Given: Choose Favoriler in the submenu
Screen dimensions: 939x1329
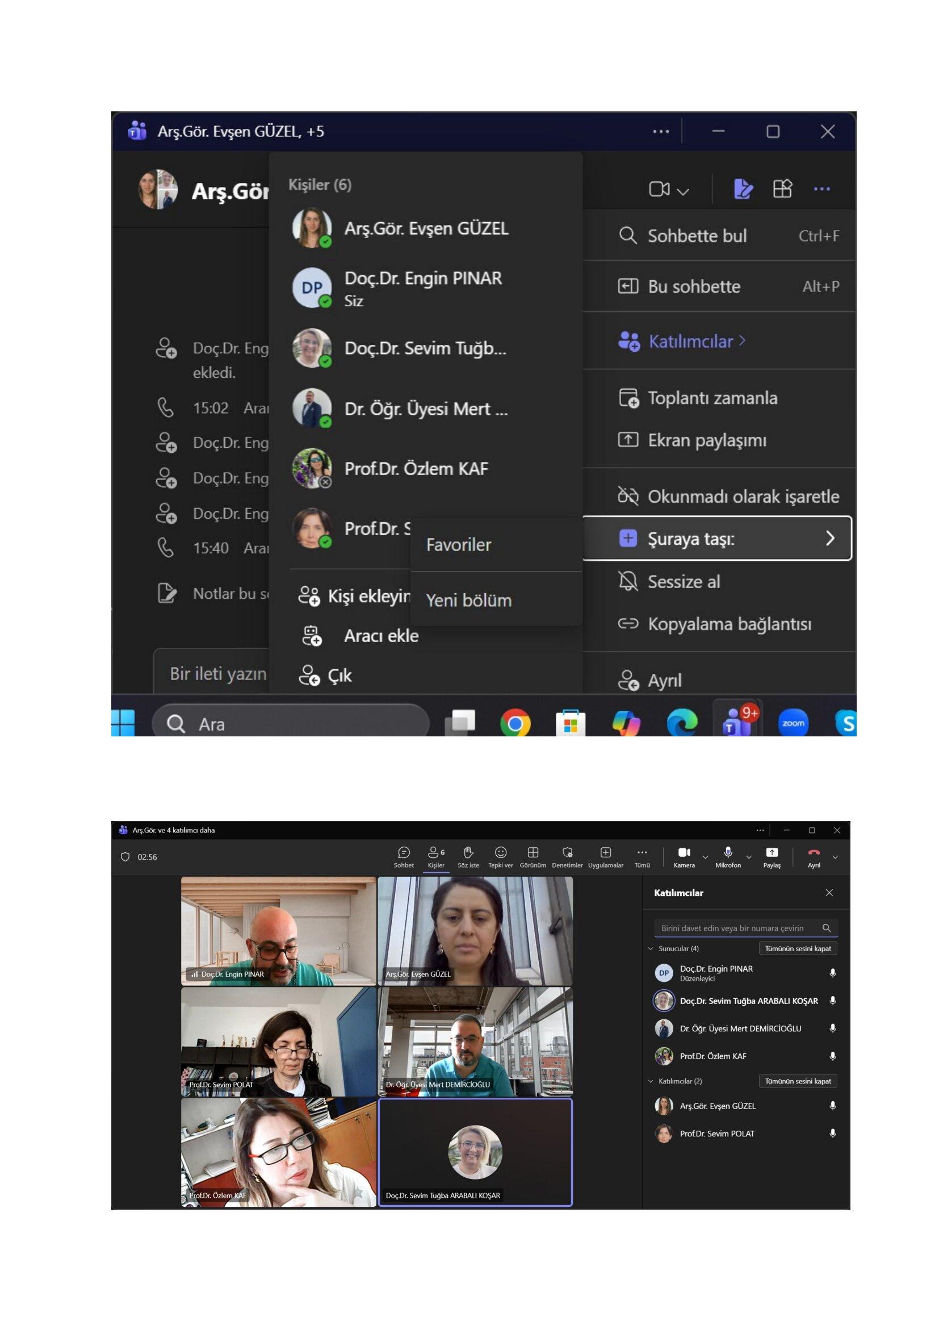Looking at the screenshot, I should click(x=459, y=545).
